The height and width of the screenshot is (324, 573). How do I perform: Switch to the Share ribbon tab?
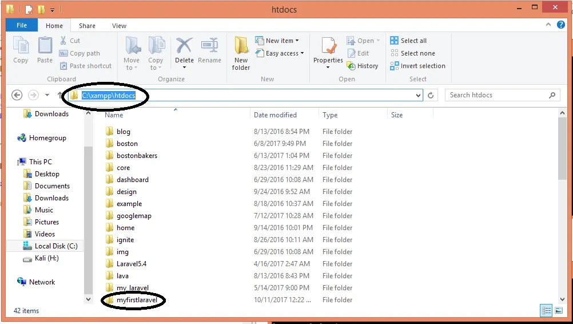tap(87, 26)
